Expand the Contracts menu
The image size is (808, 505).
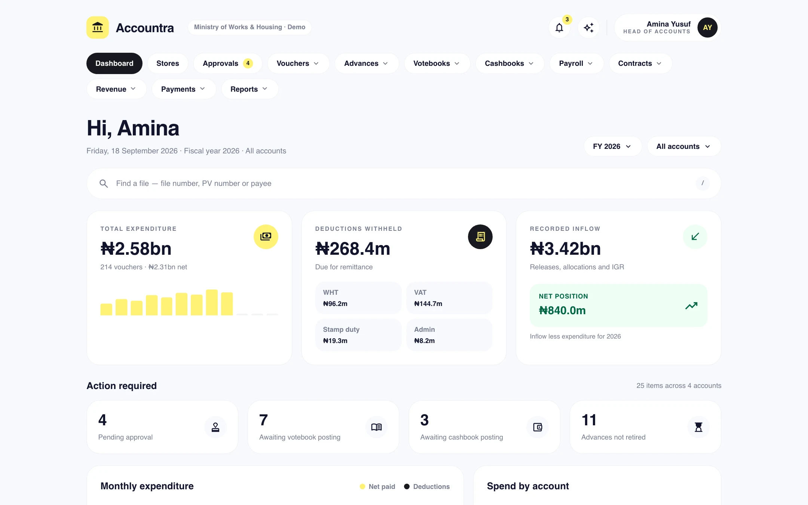pyautogui.click(x=640, y=64)
